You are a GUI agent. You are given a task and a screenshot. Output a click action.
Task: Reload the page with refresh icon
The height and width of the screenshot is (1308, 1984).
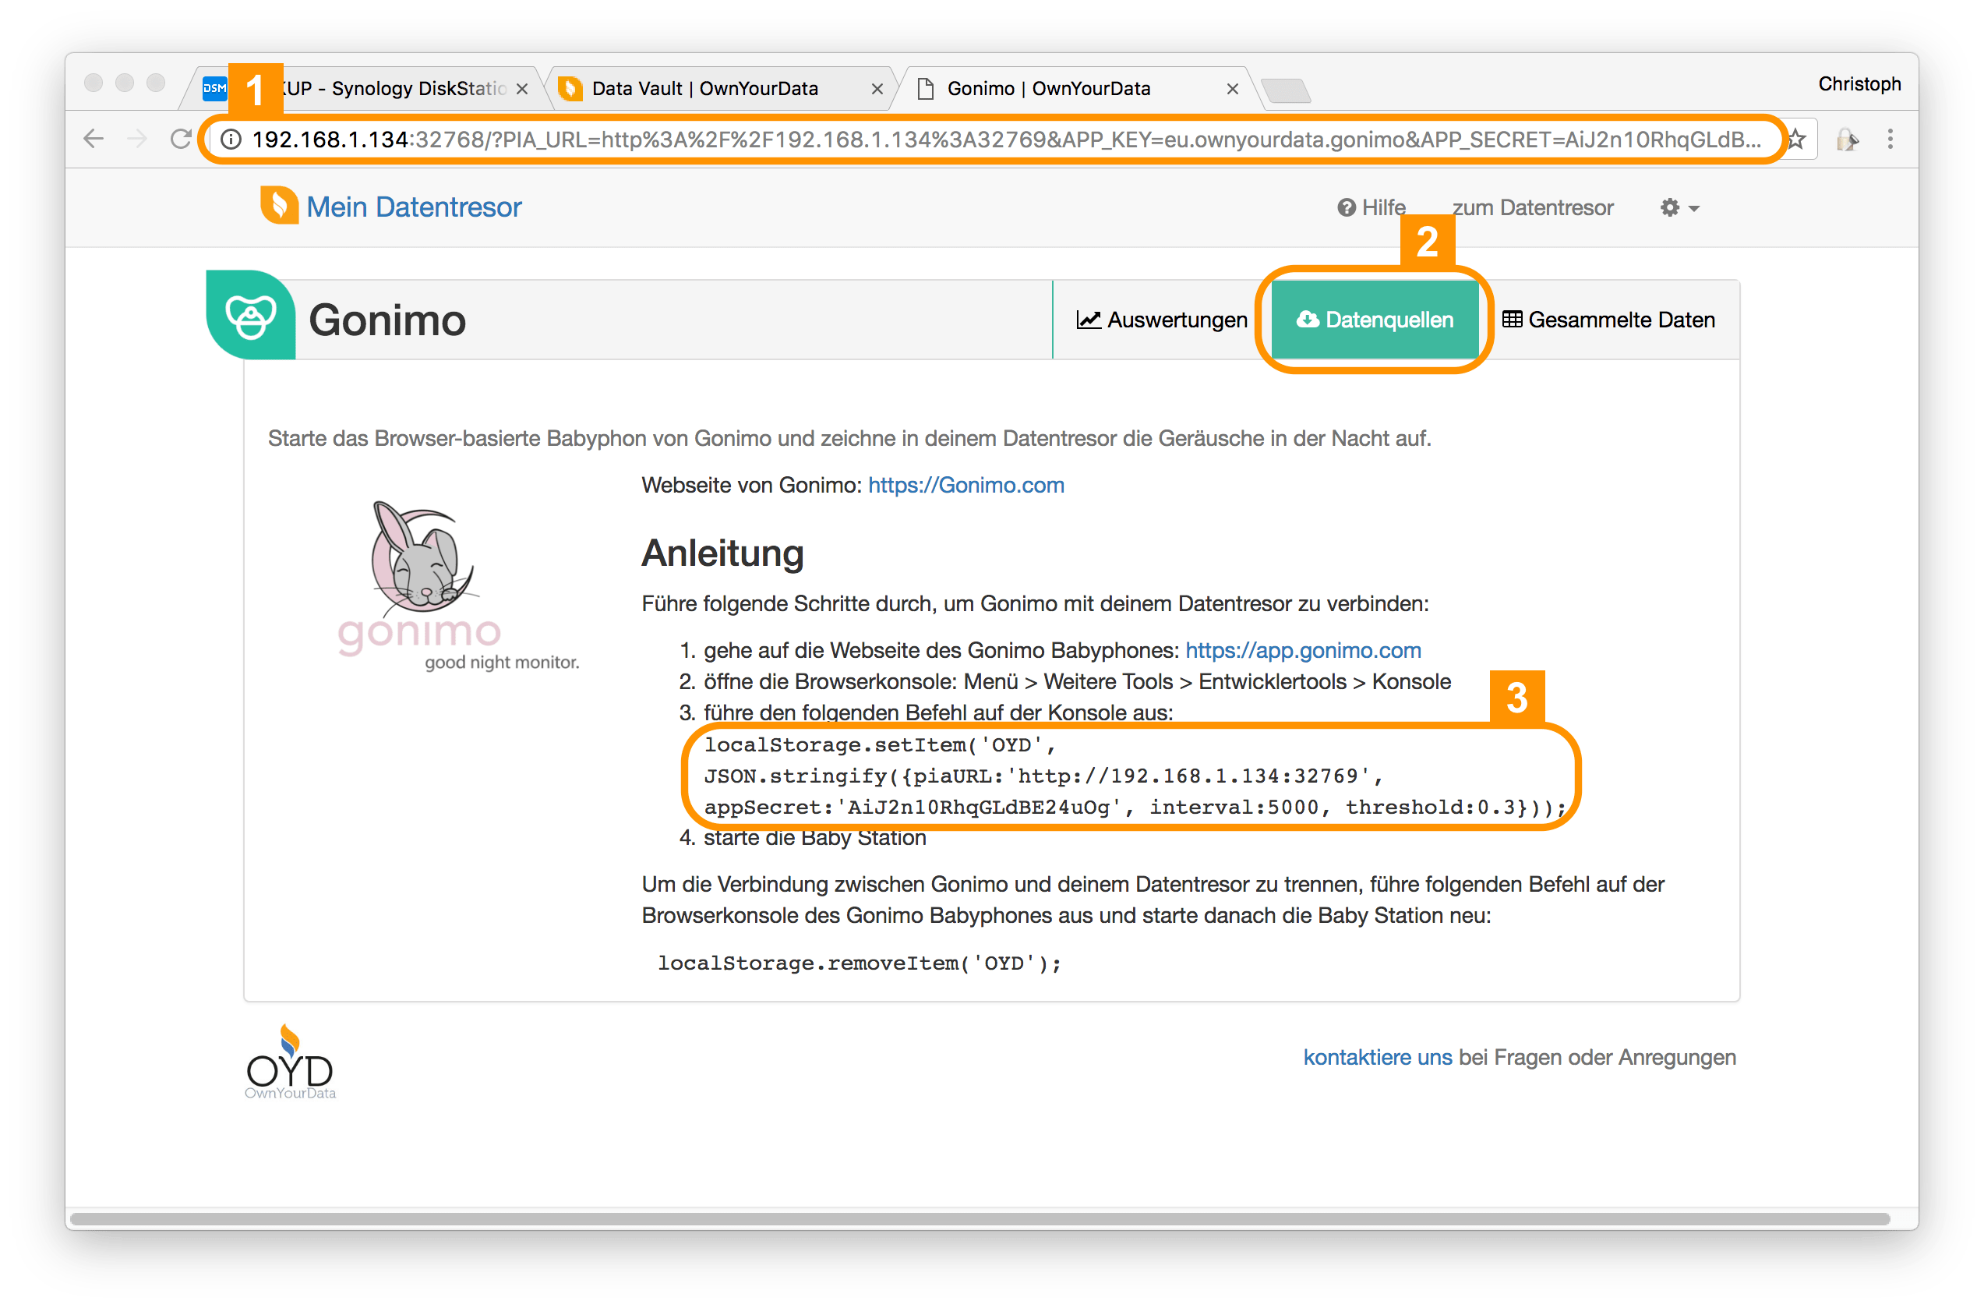(181, 139)
